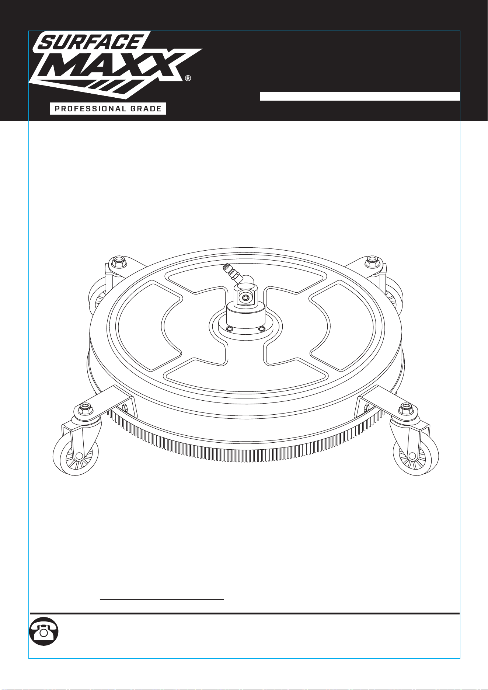
Task: Click the right bolt on the hub flange
Action: (x=262, y=328)
